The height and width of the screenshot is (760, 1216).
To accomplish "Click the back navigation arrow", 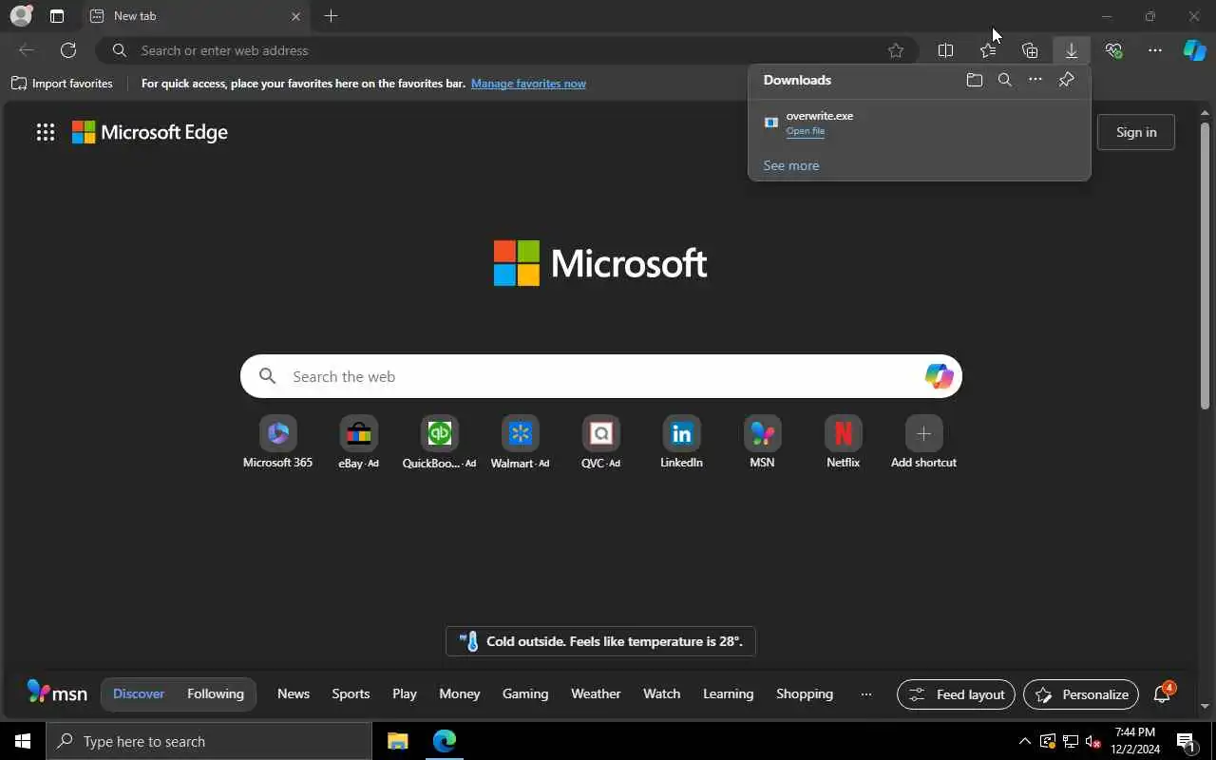I will [x=27, y=50].
